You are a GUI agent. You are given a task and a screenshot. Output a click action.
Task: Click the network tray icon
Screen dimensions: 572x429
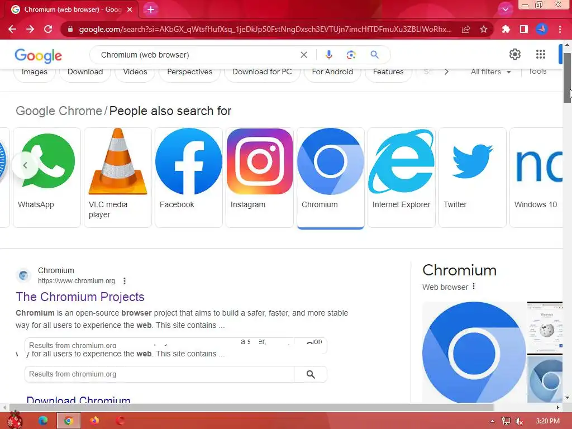coord(506,421)
